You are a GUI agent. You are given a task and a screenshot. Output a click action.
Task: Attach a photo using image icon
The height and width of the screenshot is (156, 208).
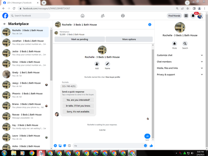pos(60,146)
